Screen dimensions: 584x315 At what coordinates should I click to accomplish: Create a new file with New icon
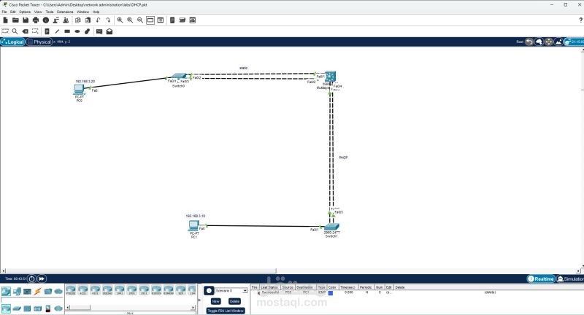tap(6, 20)
